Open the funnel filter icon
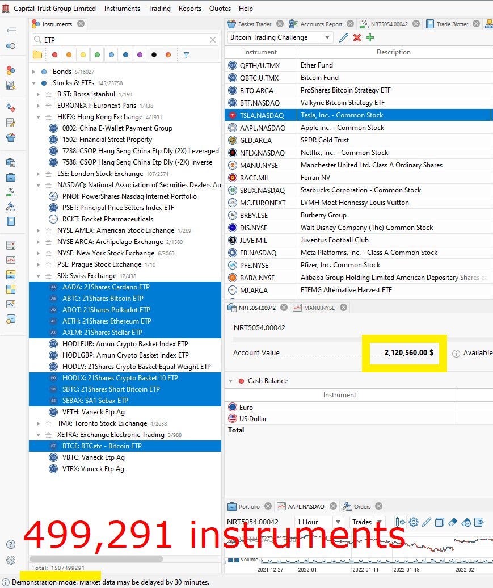The image size is (493, 588). coord(186,54)
